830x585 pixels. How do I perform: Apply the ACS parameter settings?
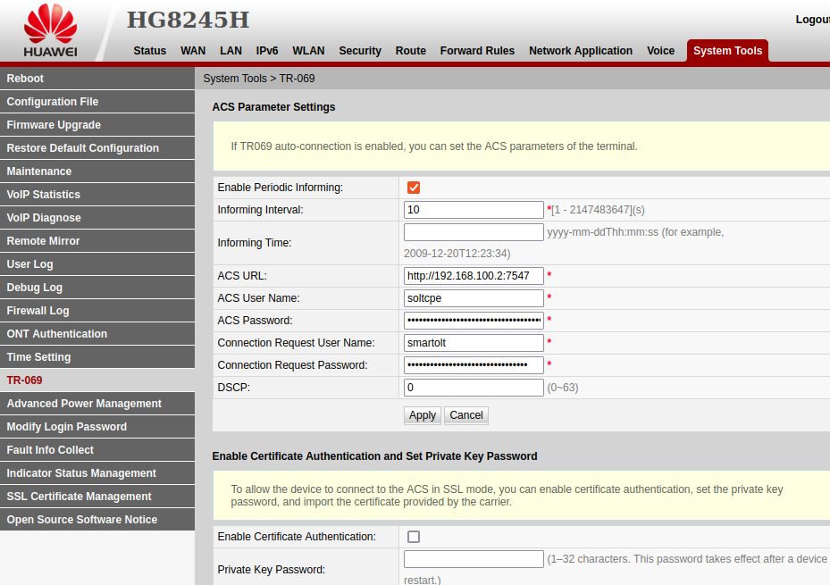click(x=422, y=415)
